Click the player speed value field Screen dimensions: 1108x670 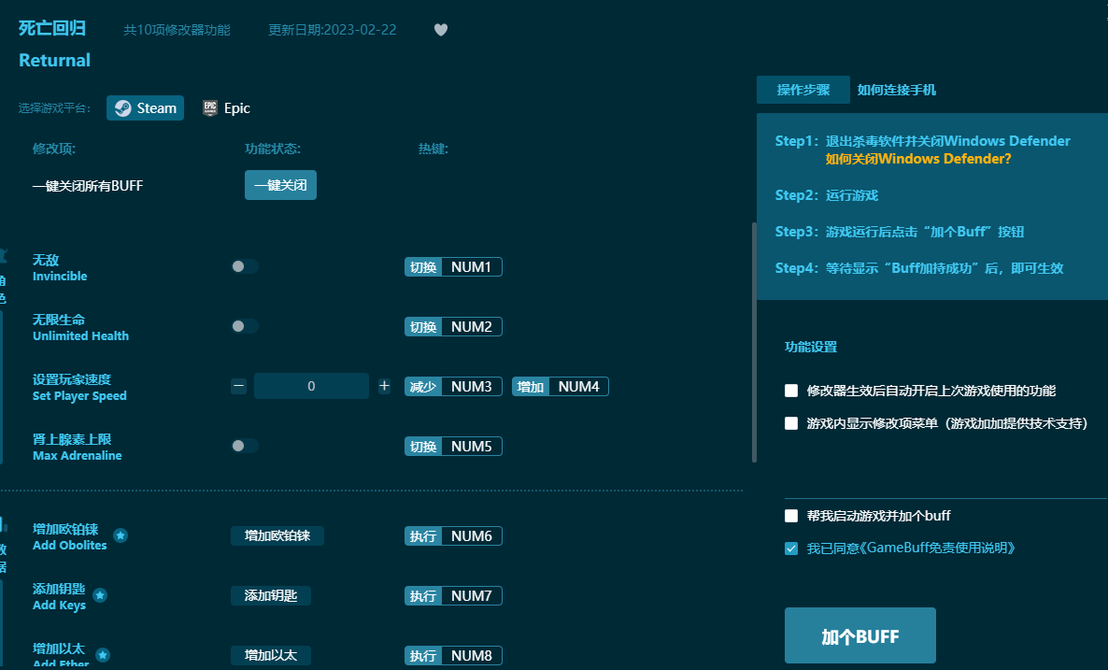coord(311,386)
